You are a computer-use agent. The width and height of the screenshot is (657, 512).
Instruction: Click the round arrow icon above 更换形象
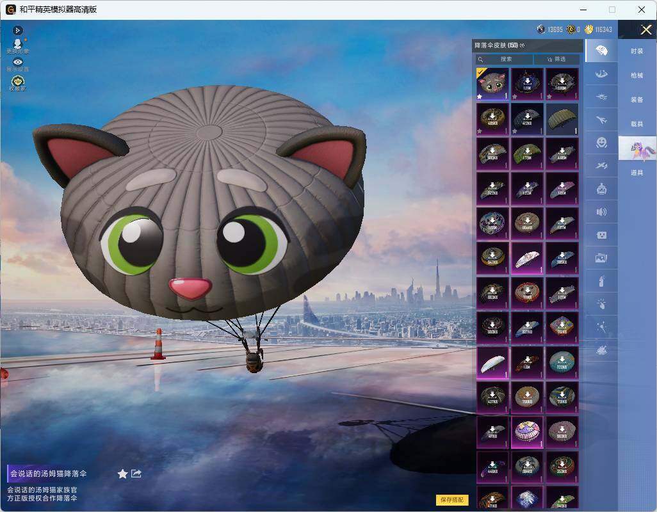(17, 30)
